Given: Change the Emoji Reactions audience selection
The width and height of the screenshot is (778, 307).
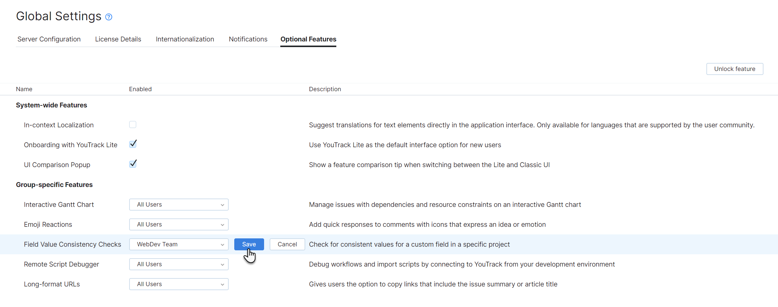Looking at the screenshot, I should click(179, 224).
